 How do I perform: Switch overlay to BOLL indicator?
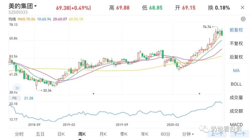click(236, 84)
